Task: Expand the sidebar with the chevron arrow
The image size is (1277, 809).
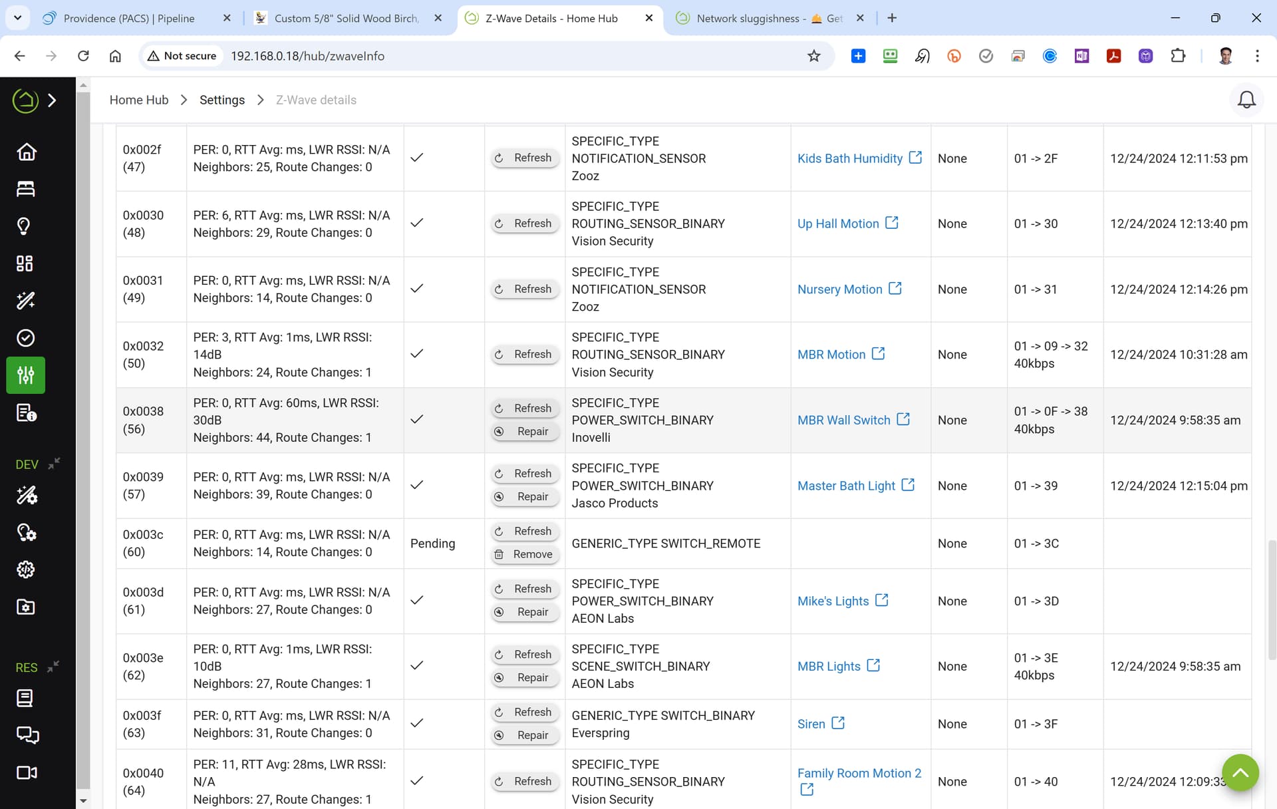Action: tap(53, 100)
